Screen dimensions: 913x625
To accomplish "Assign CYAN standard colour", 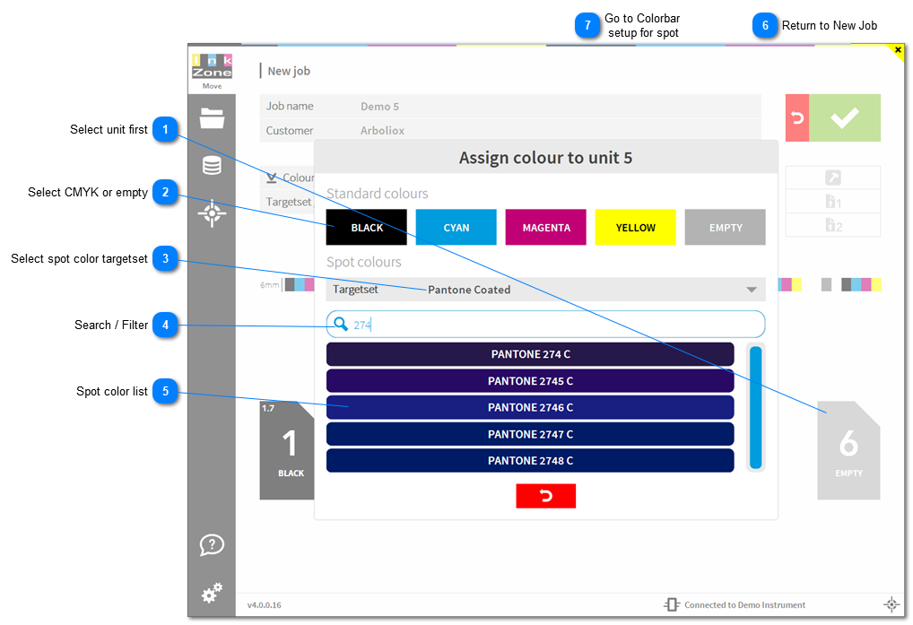I will pyautogui.click(x=456, y=228).
